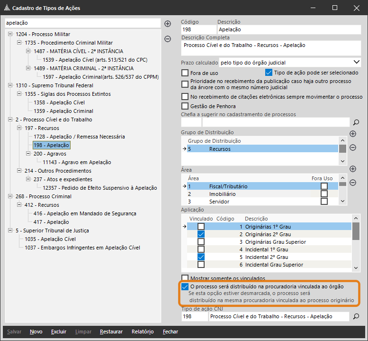This screenshot has width=368, height=341.
Task: Click the minus icon below the search plus
Action: (168, 39)
